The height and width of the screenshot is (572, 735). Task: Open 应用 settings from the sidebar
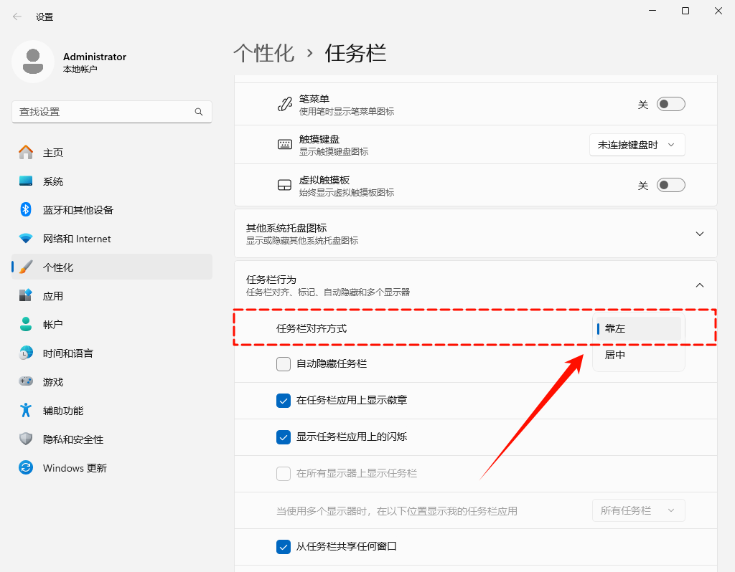49,295
